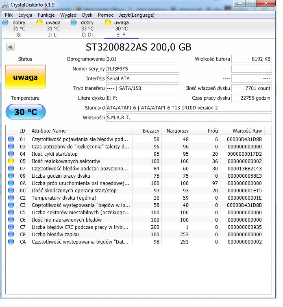Screen dimensions: 283x307
Task: Click the status orb in attribute row 0A
Action: (x=11, y=183)
